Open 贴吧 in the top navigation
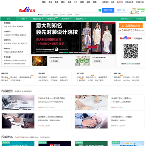Viewport: 146px width, 146px height. point(82,2)
